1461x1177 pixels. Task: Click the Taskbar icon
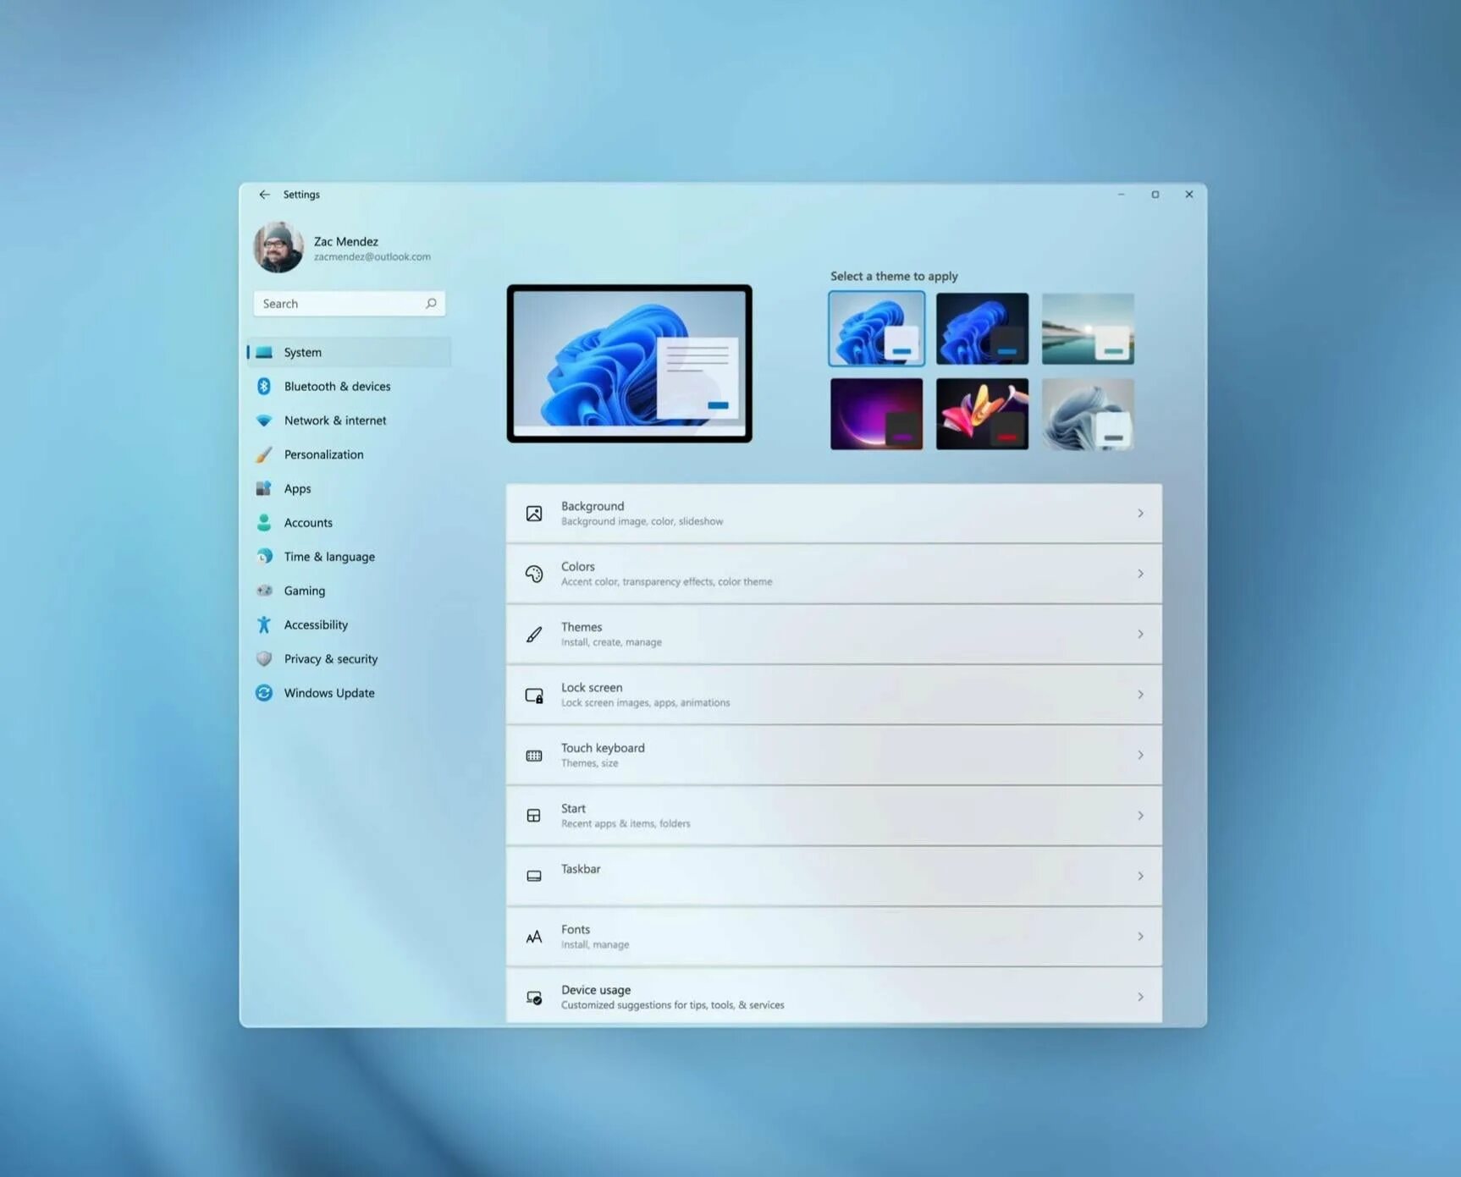pos(534,876)
